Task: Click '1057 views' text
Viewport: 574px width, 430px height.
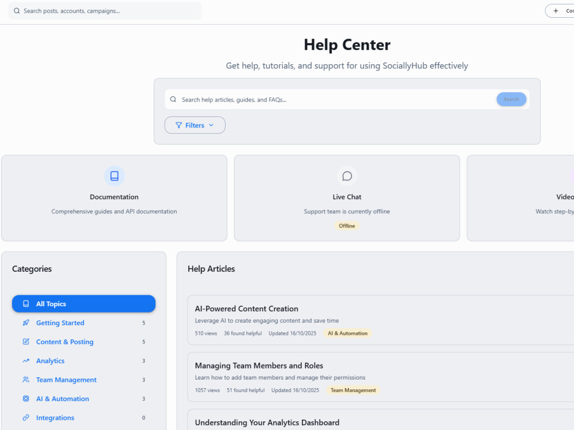Action: pos(208,390)
